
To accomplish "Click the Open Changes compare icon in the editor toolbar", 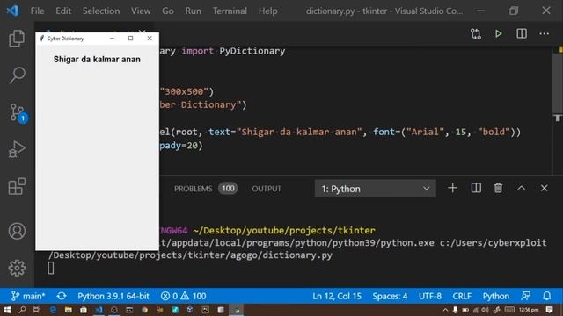I will (476, 34).
